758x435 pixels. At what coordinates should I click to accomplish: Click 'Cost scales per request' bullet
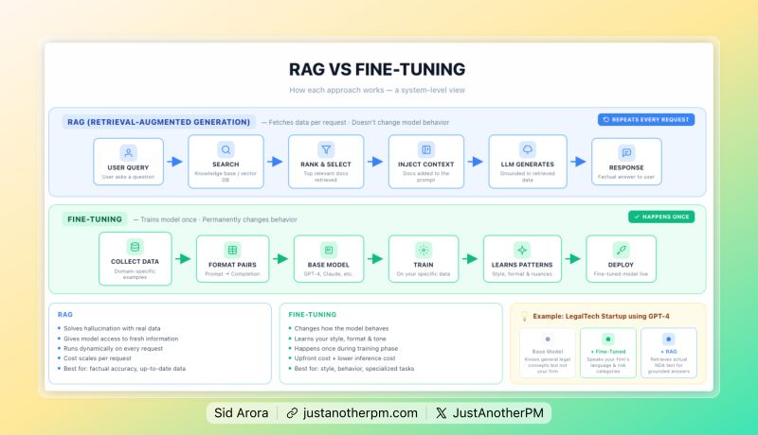(98, 358)
